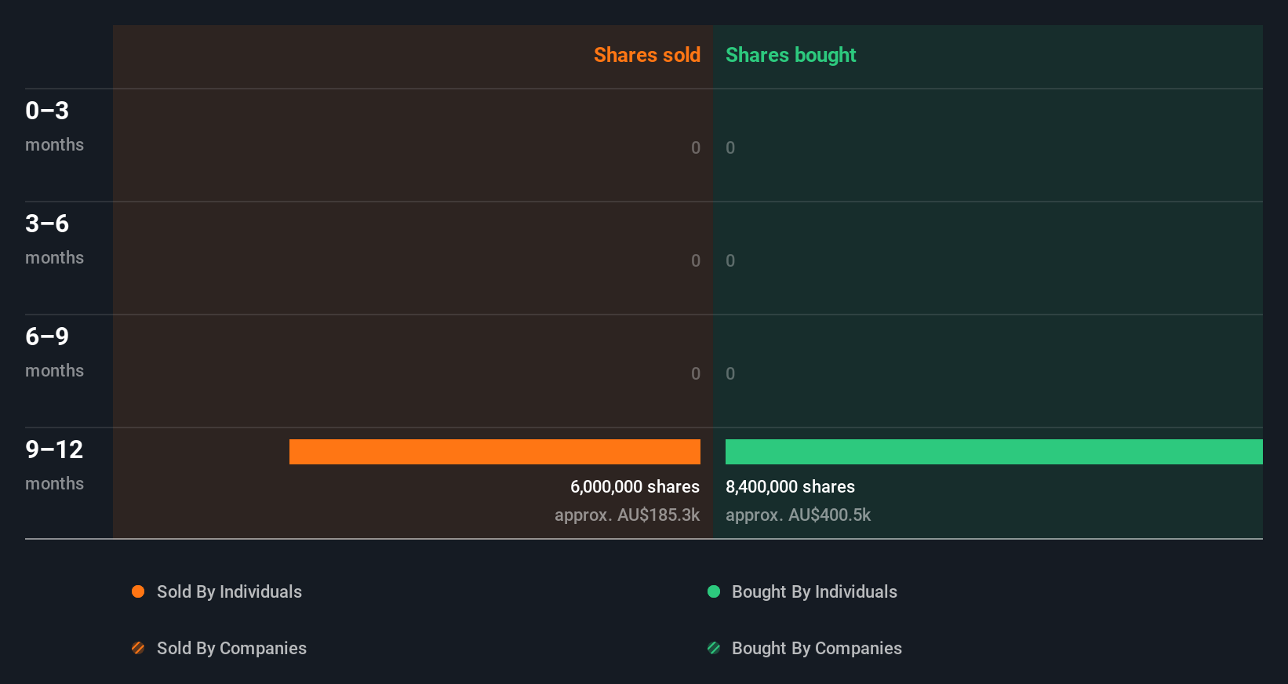1288x684 pixels.
Task: Click the 8,400,000 shares value
Action: coord(790,487)
